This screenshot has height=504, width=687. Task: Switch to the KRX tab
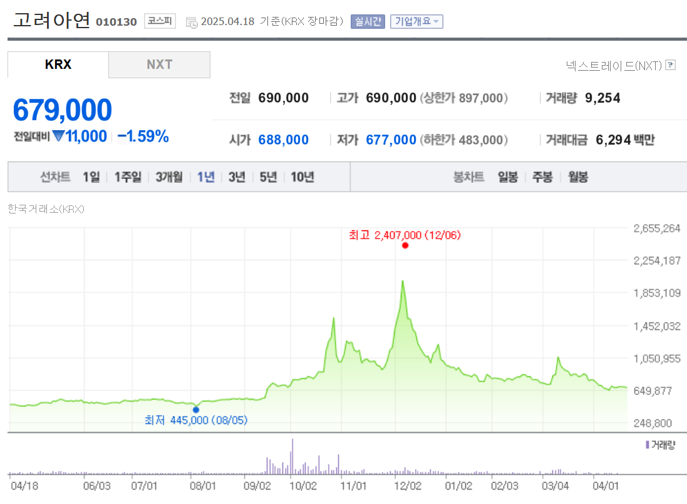click(58, 64)
